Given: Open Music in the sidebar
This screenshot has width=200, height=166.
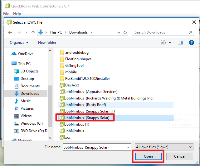Looking at the screenshot, I should pos(22,101).
